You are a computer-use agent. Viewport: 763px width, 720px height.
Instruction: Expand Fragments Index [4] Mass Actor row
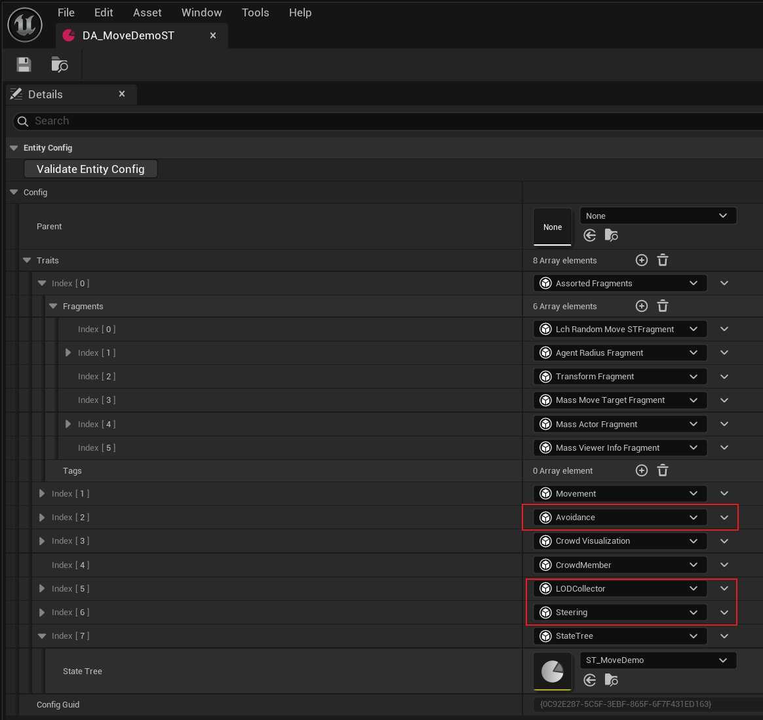[x=68, y=424]
